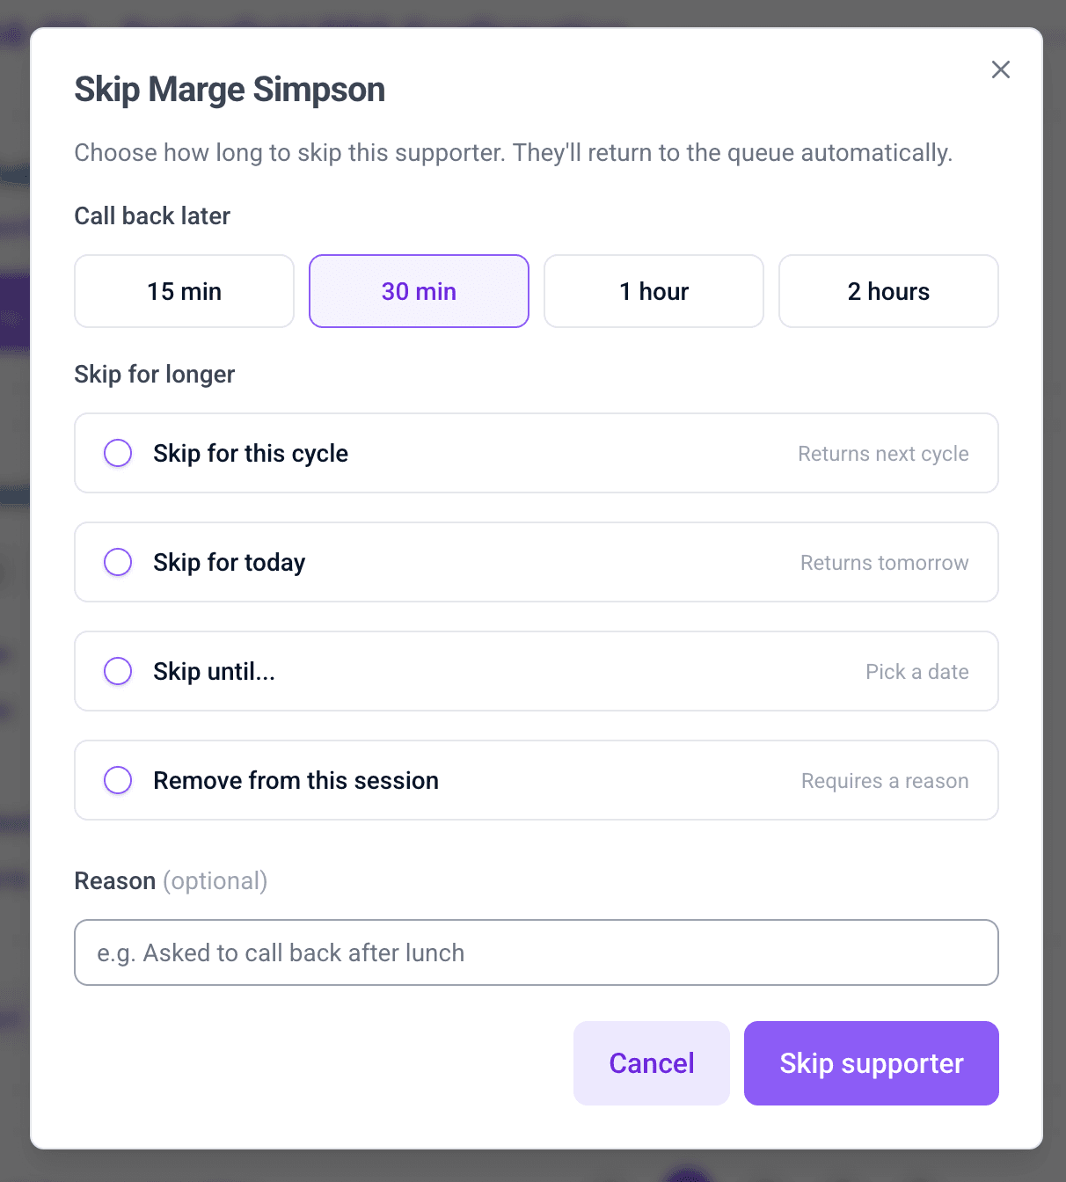Select the 30 min callback option
This screenshot has height=1182, width=1066.
pyautogui.click(x=418, y=291)
